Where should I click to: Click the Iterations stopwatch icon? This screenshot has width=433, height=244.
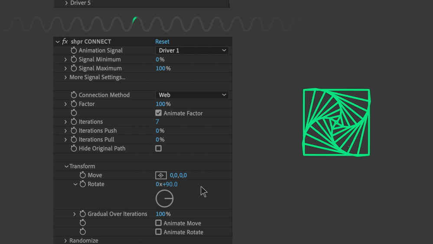74,122
